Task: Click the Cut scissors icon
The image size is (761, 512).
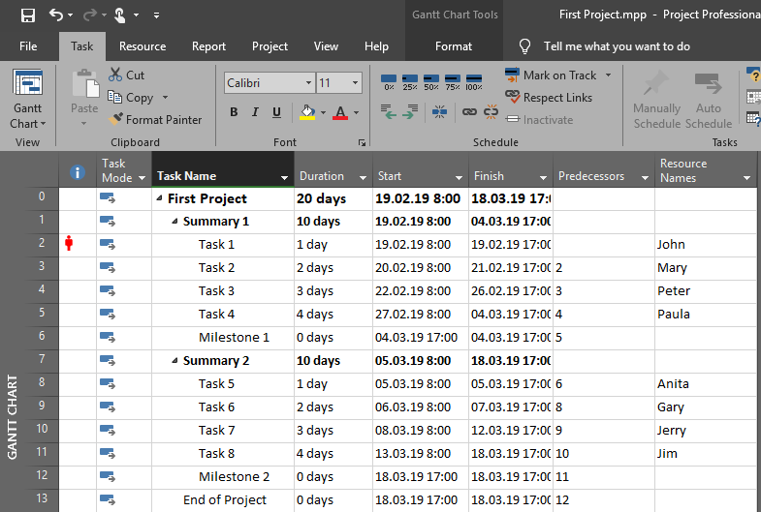Action: click(x=115, y=75)
